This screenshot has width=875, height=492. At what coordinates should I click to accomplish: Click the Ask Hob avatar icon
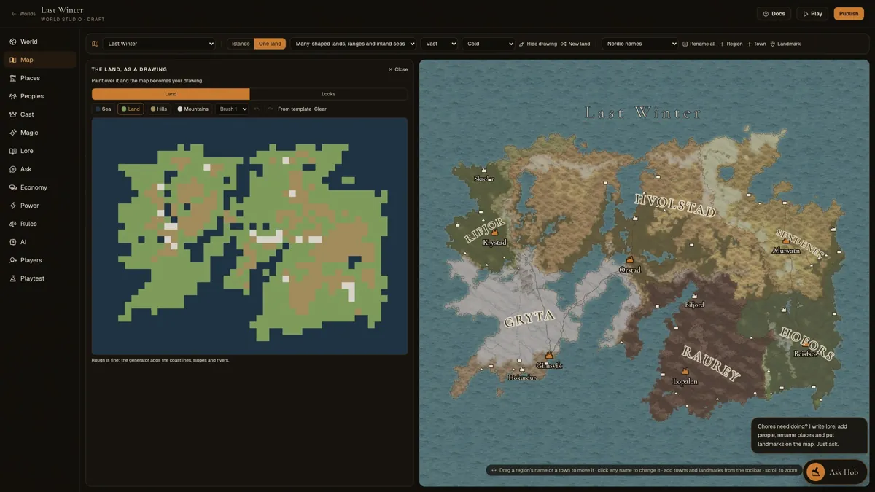[815, 472]
